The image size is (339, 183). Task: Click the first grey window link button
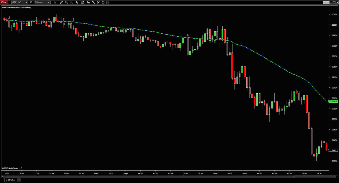click(324, 2)
